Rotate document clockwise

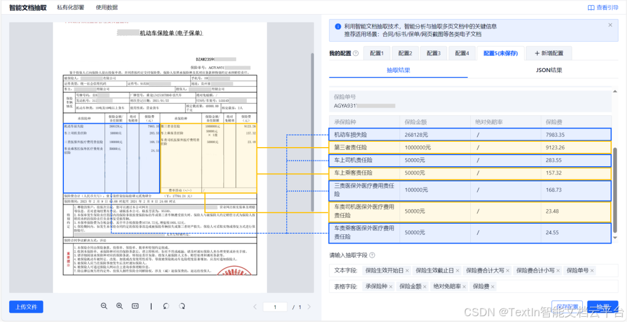coord(182,306)
